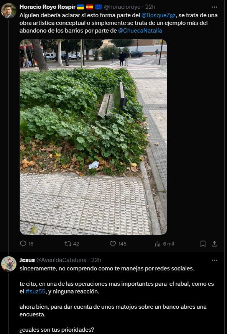
Task: Open the @ChuecaNatalia mention
Action: tap(140, 31)
